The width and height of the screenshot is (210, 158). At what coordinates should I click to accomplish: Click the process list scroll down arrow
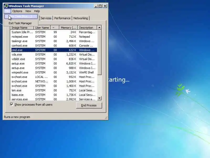tap(99, 98)
